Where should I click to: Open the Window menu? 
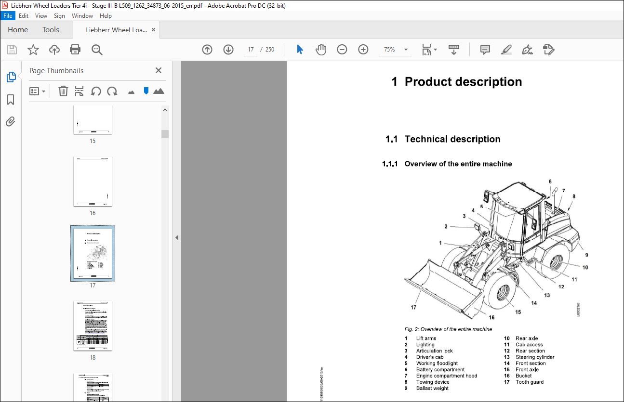click(x=82, y=16)
